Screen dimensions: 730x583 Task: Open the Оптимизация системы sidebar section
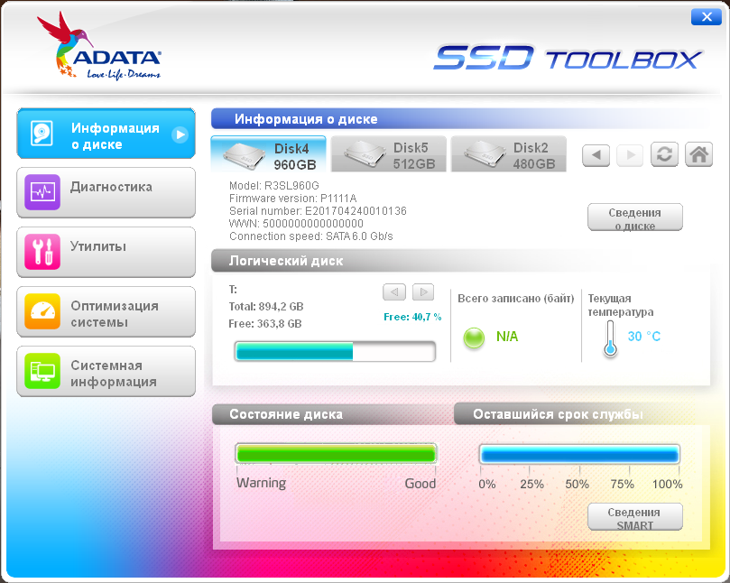click(x=106, y=312)
